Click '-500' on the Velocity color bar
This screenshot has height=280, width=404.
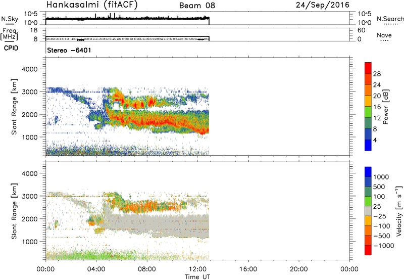[x=382, y=236]
